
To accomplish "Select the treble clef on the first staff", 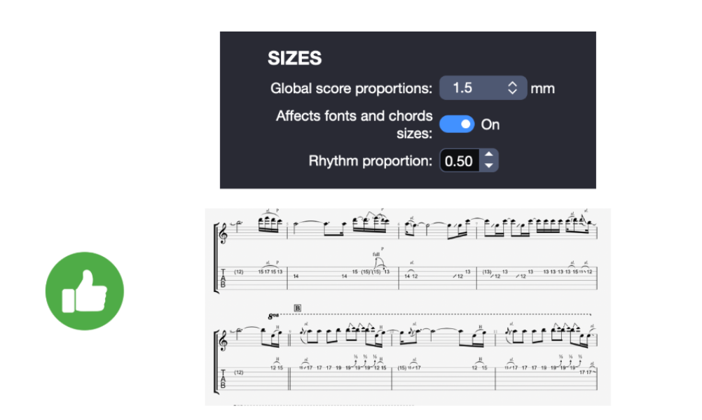I will click(x=223, y=233).
